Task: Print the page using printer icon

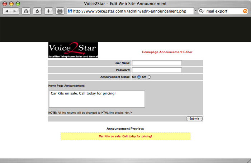Action: coord(60,11)
